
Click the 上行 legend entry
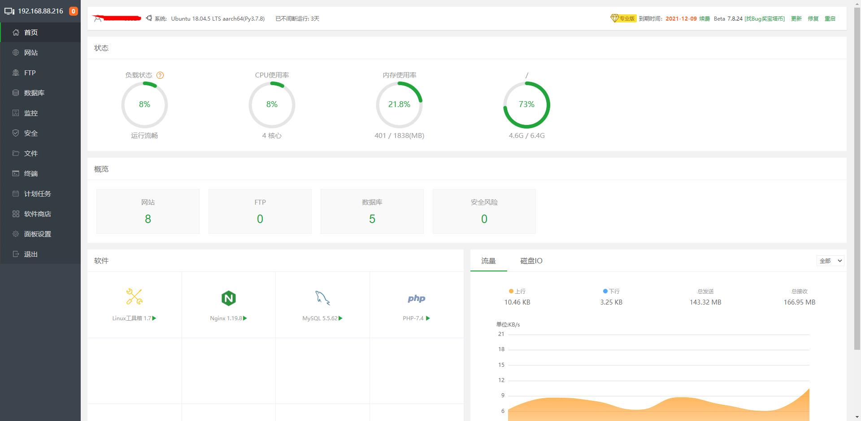517,291
